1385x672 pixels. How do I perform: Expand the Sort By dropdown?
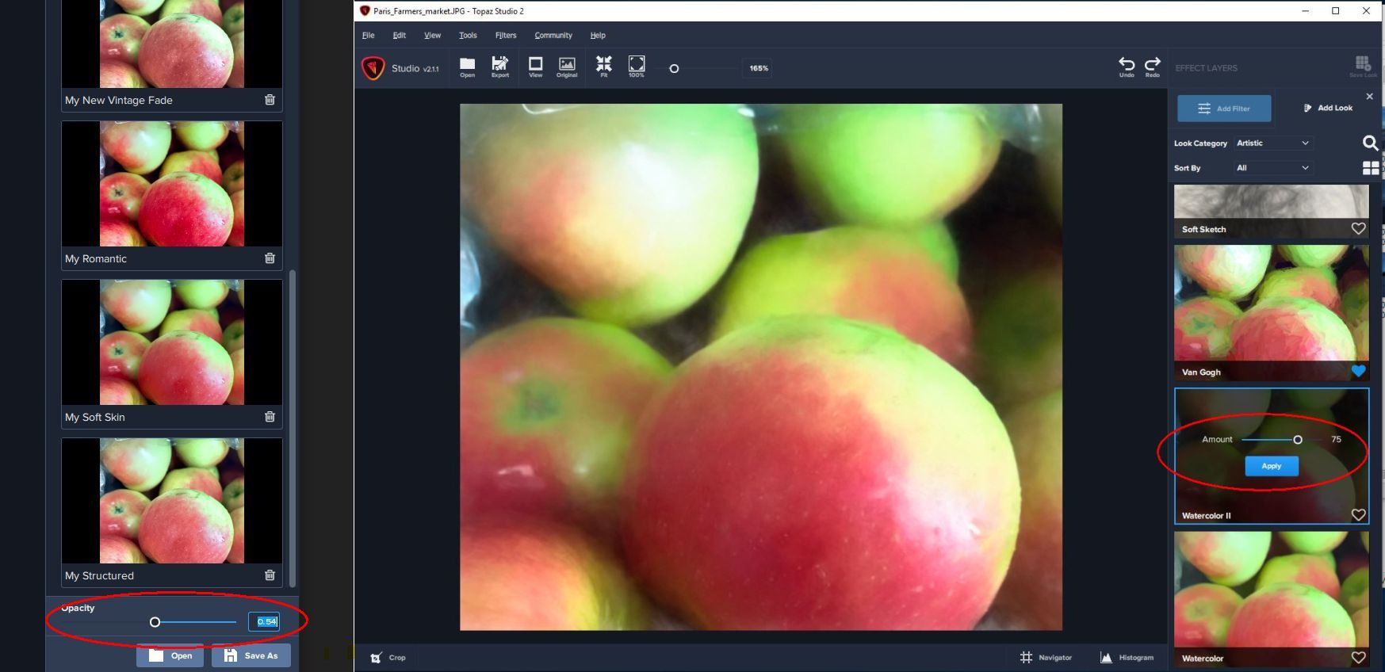1272,168
